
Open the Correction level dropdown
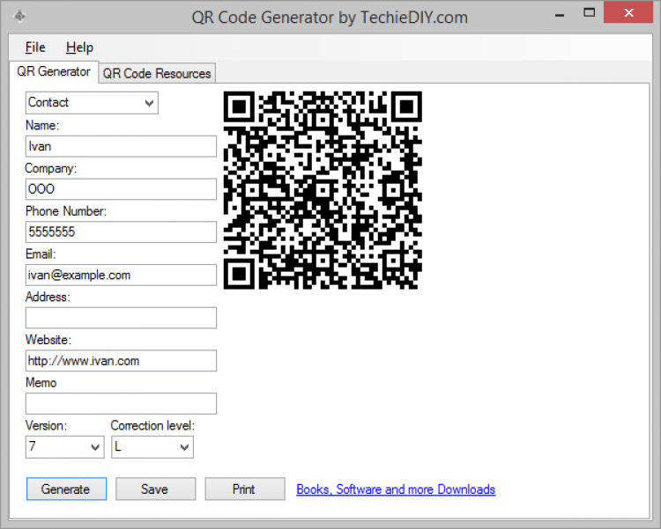point(152,447)
